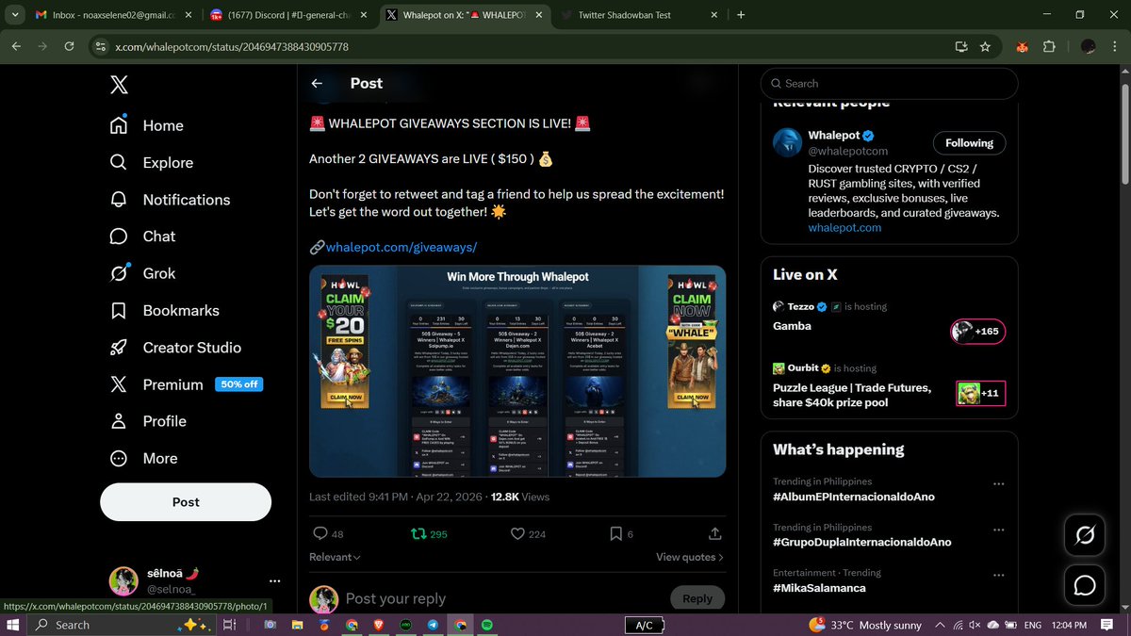Open Bookmarks from the sidebar
This screenshot has width=1131, height=636.
(x=164, y=310)
